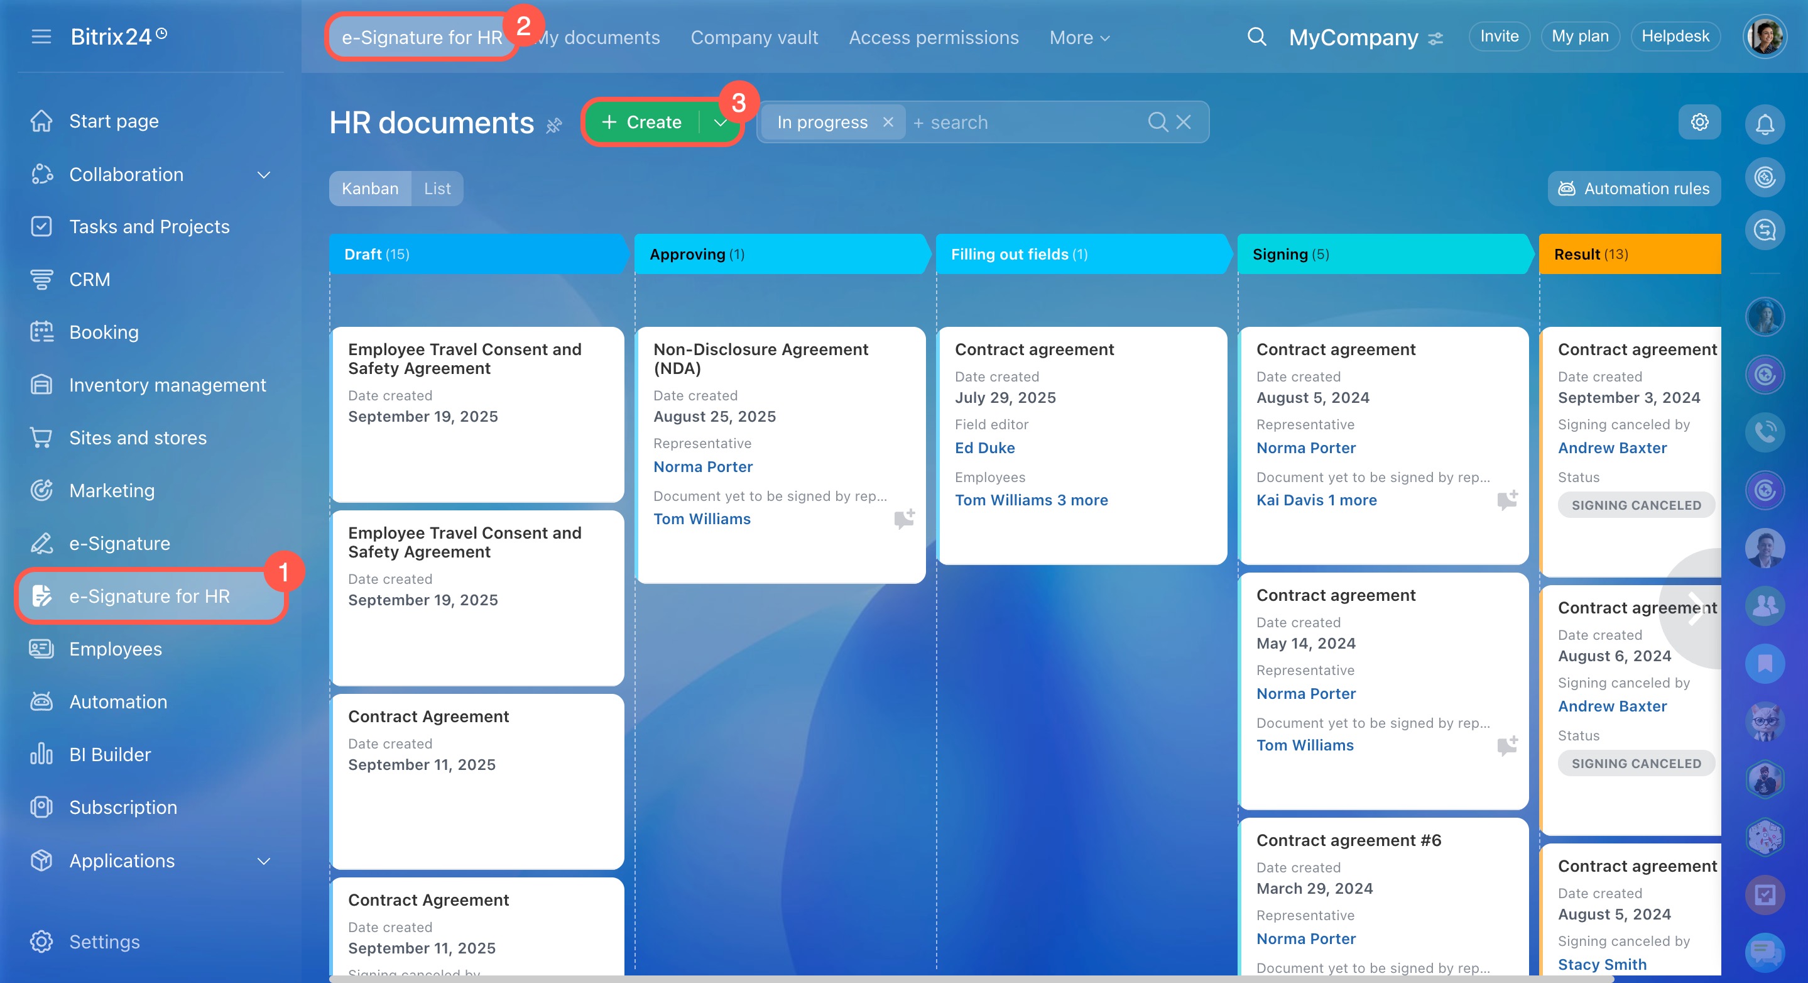Click magnifier icon in filter search box
This screenshot has height=983, width=1808.
point(1157,122)
